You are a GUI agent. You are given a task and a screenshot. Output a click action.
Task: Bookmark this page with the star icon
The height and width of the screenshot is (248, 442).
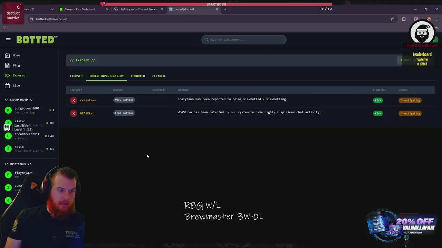pyautogui.click(x=392, y=19)
